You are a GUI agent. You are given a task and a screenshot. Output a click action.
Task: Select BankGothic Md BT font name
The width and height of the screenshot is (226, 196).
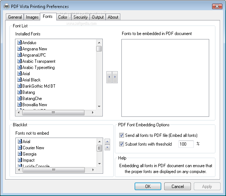tap(39, 86)
